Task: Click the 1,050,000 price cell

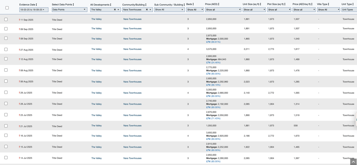Action: coord(211,126)
